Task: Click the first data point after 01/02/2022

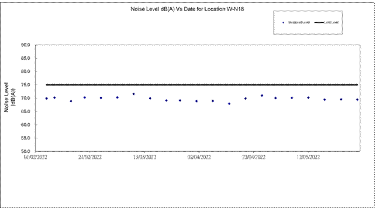Action: (47, 98)
